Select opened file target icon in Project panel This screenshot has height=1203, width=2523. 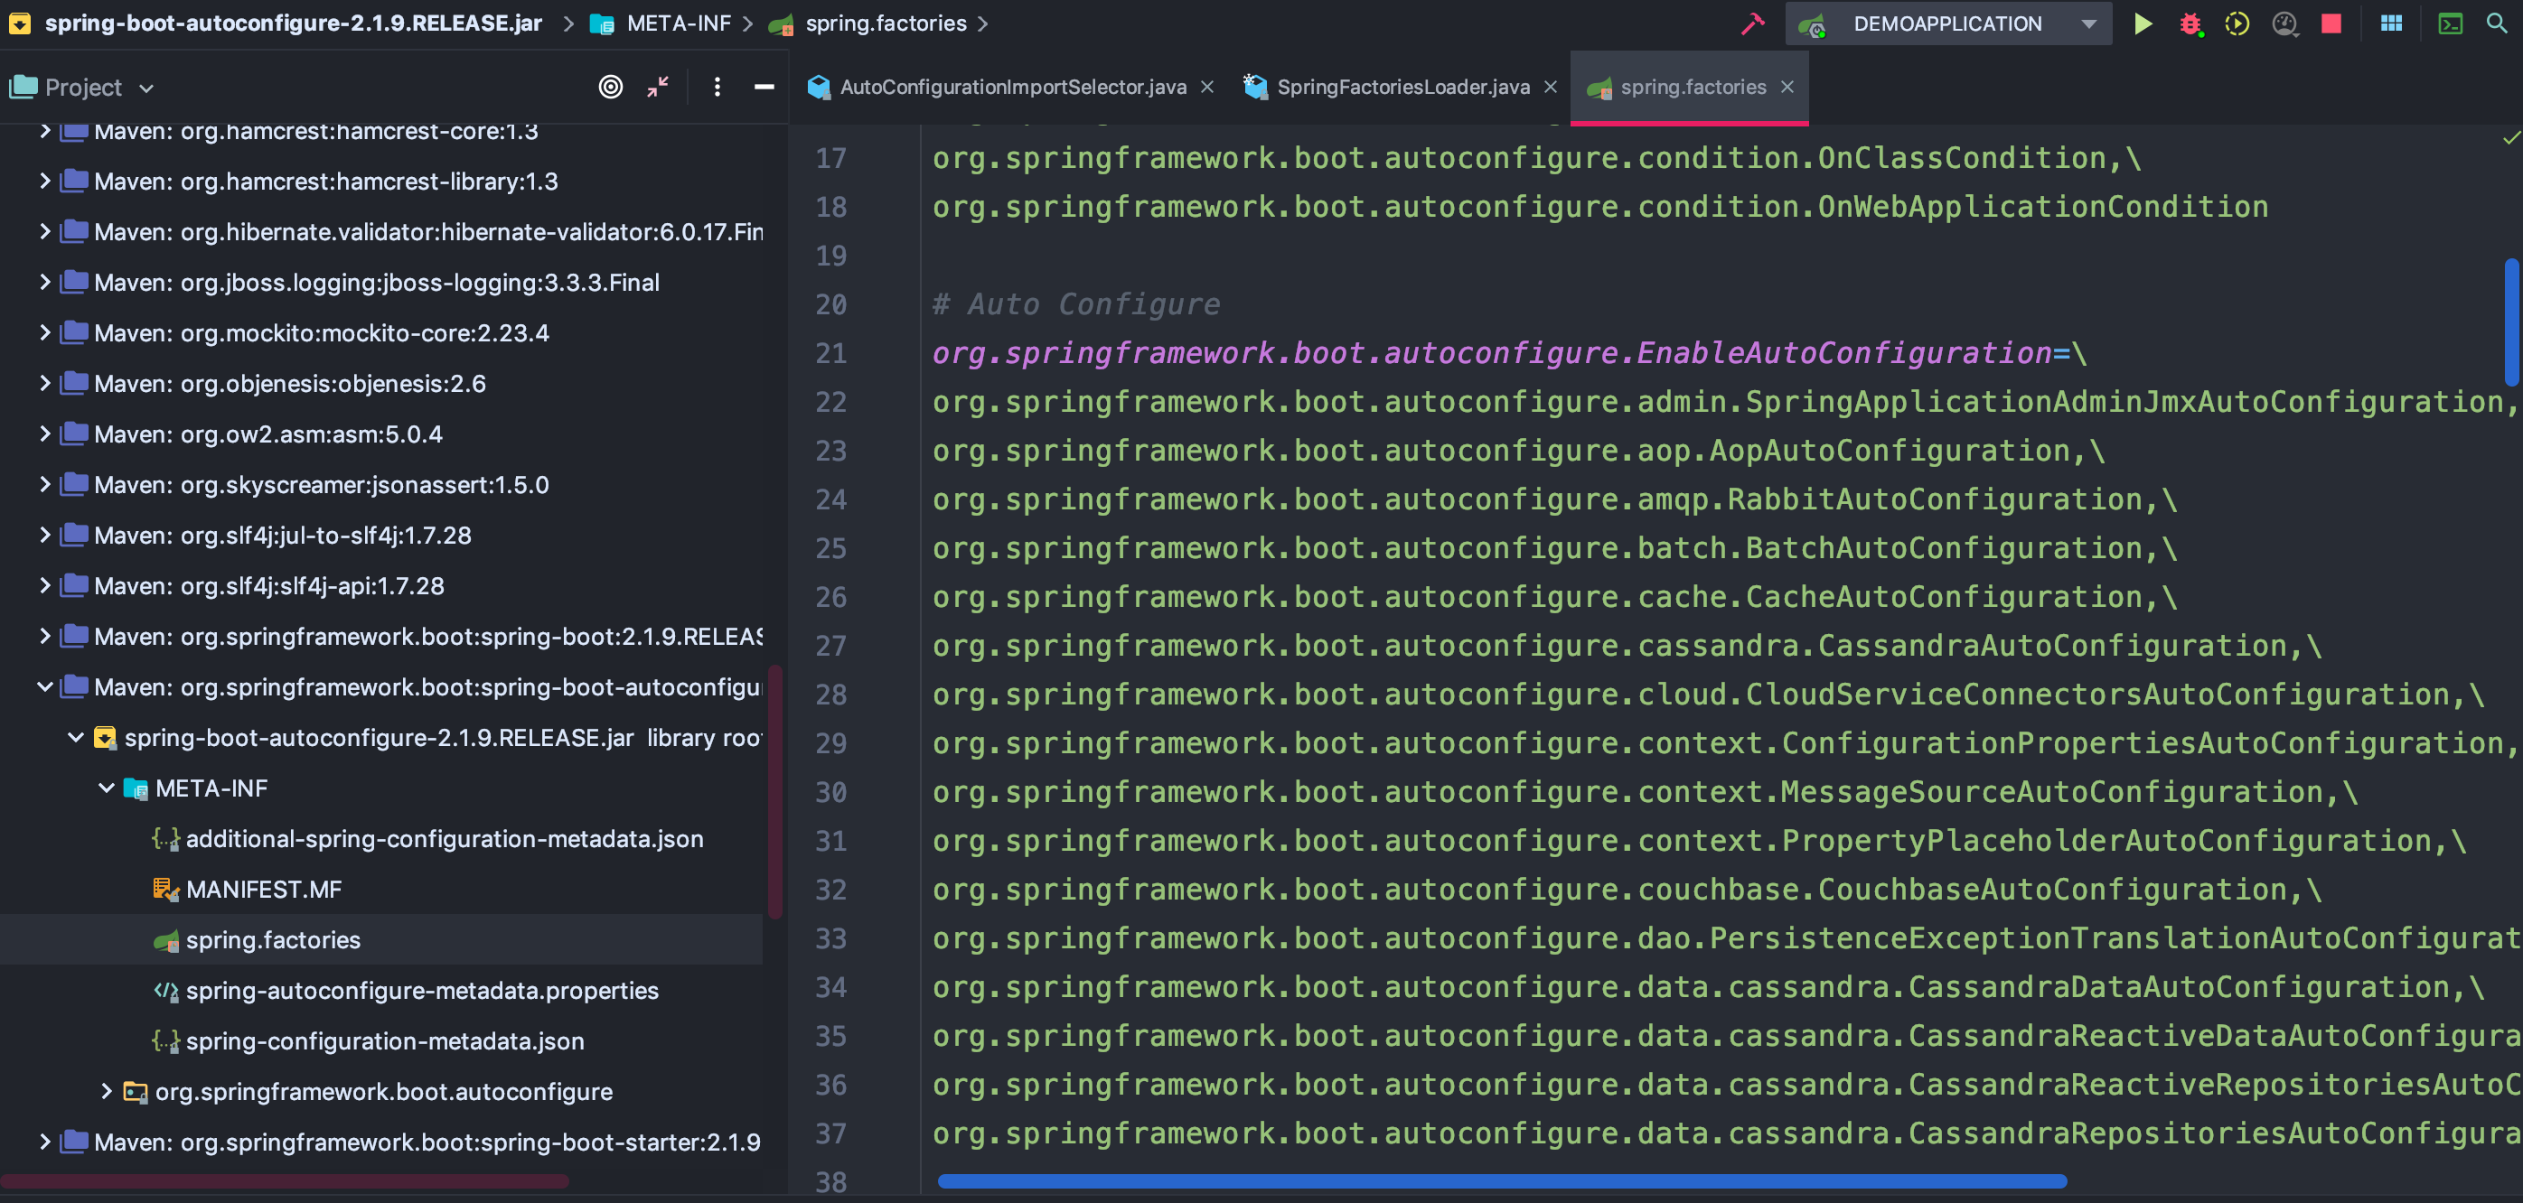pos(610,87)
